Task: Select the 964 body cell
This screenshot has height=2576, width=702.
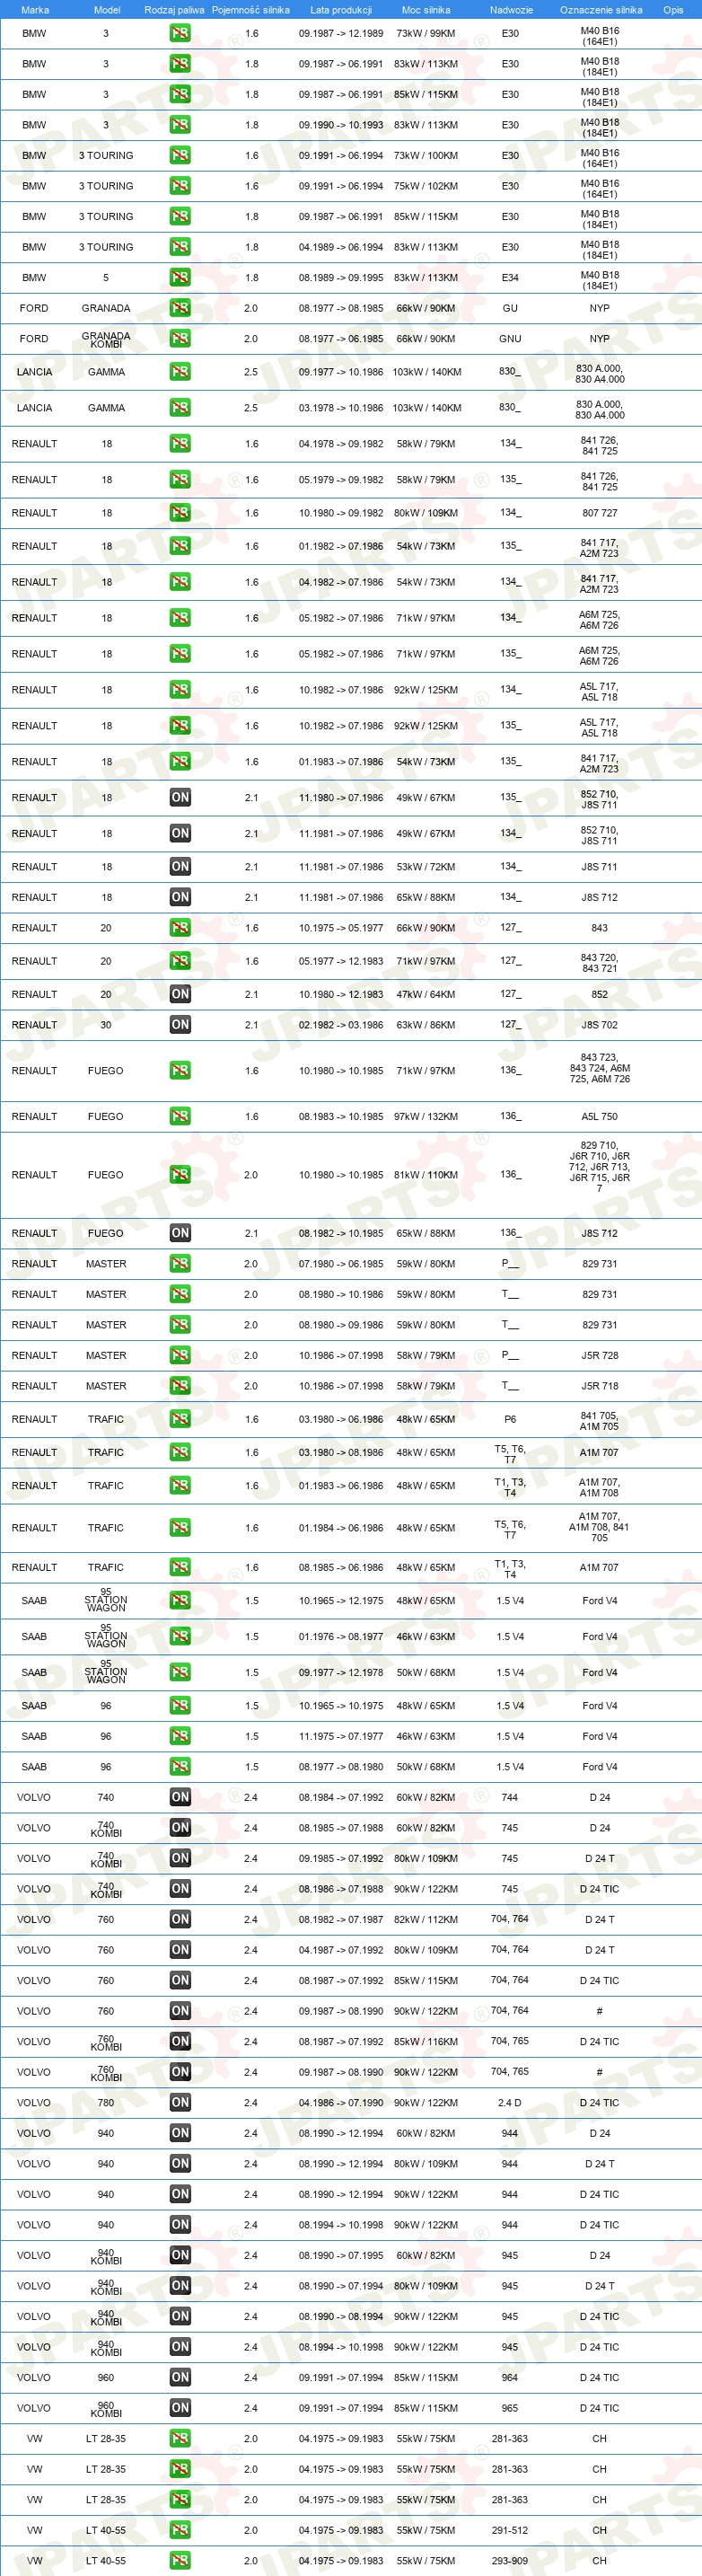Action: coord(510,2377)
